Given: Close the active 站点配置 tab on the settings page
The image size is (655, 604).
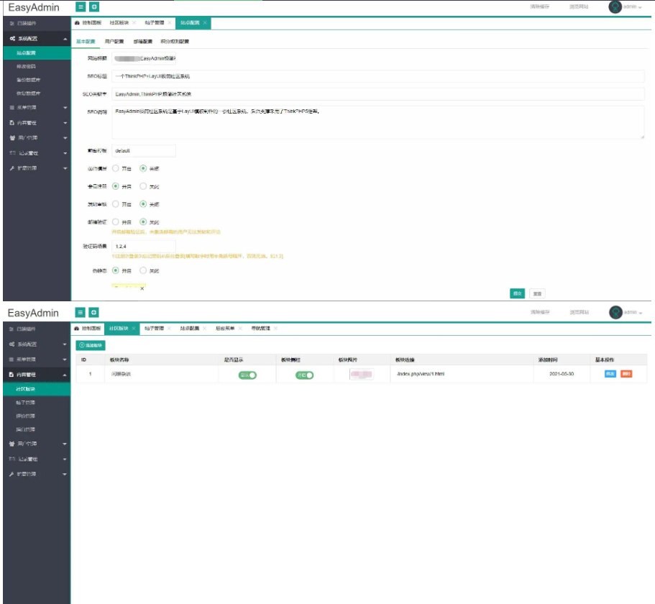Looking at the screenshot, I should tap(205, 23).
